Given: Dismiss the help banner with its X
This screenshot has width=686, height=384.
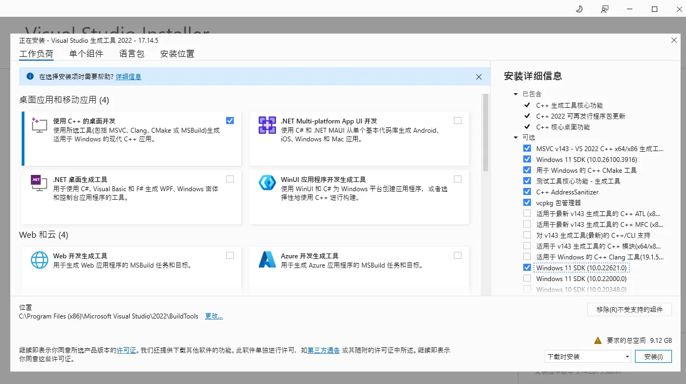Looking at the screenshot, I should click(x=479, y=77).
